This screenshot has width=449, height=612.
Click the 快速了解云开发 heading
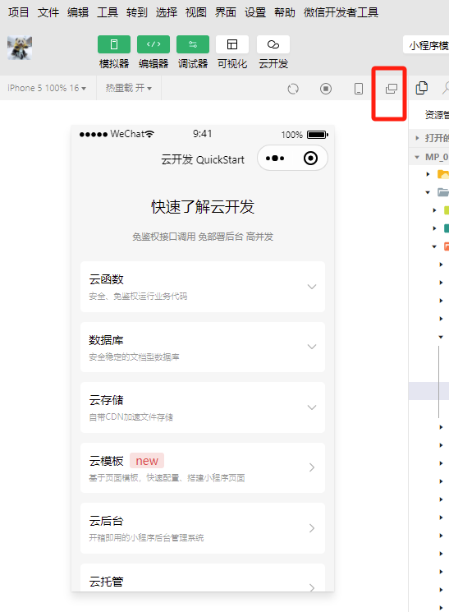pyautogui.click(x=203, y=207)
